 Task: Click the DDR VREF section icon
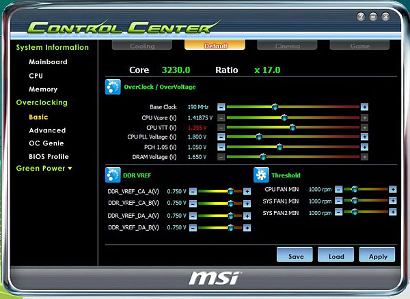click(113, 175)
